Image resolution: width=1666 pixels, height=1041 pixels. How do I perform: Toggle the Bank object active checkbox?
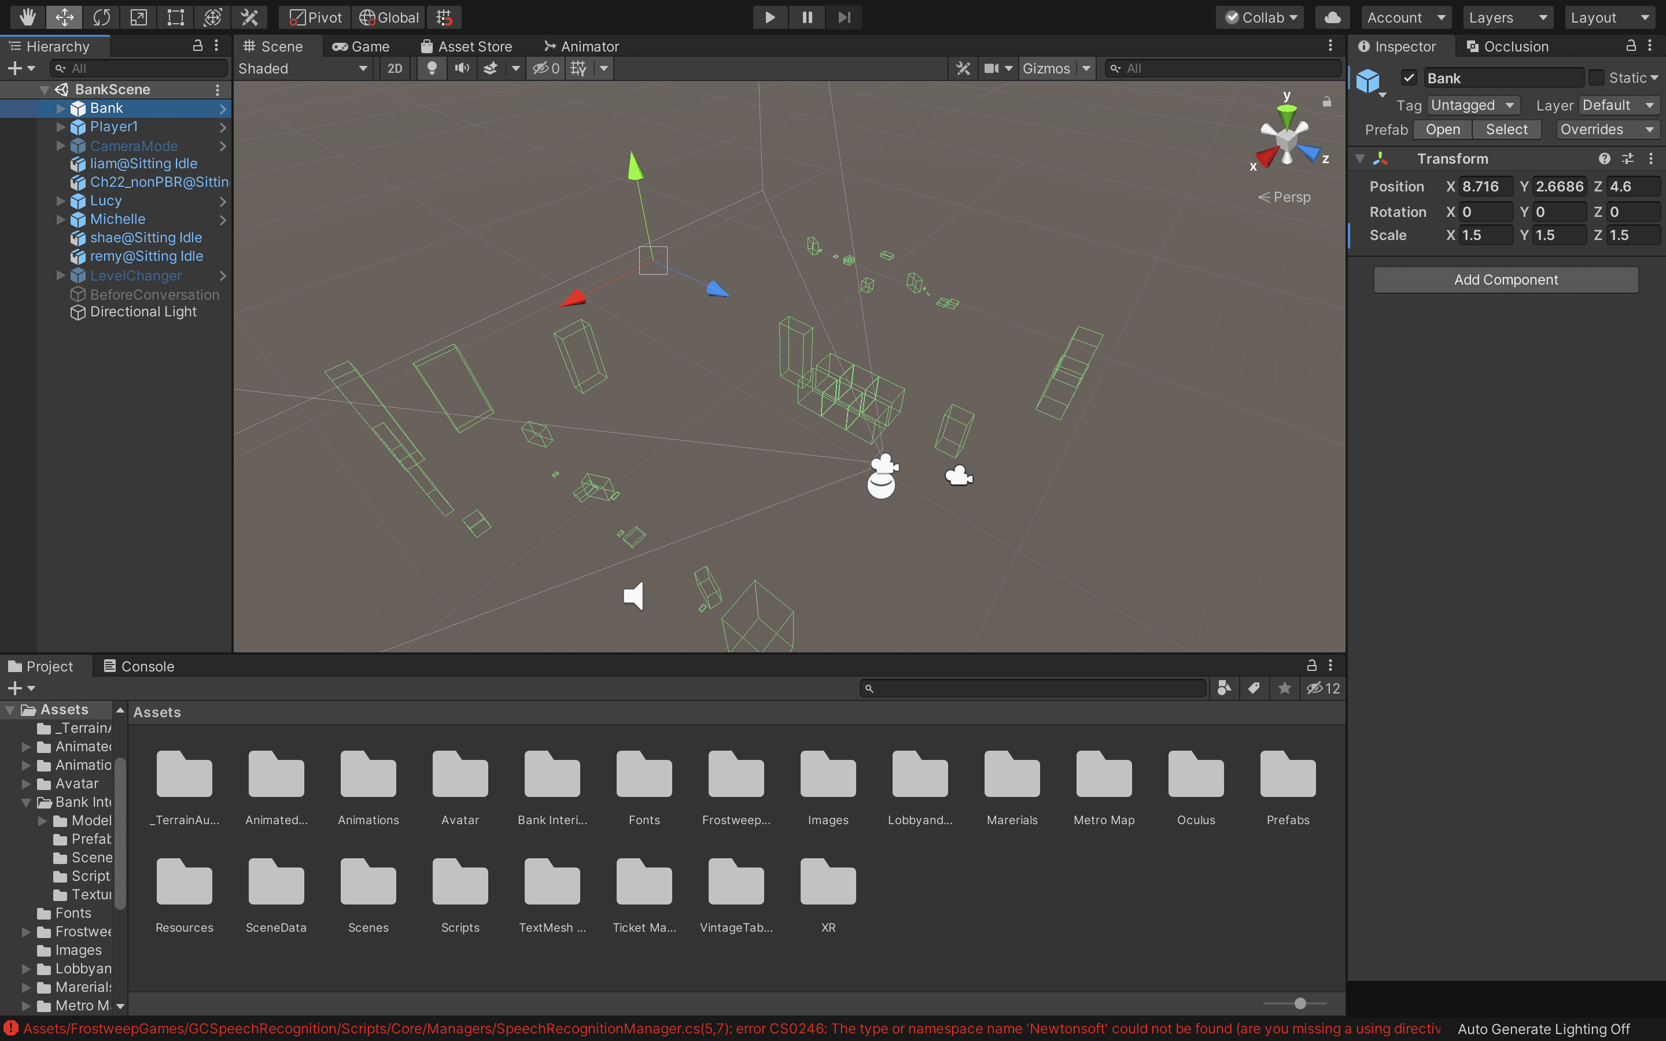coord(1409,78)
